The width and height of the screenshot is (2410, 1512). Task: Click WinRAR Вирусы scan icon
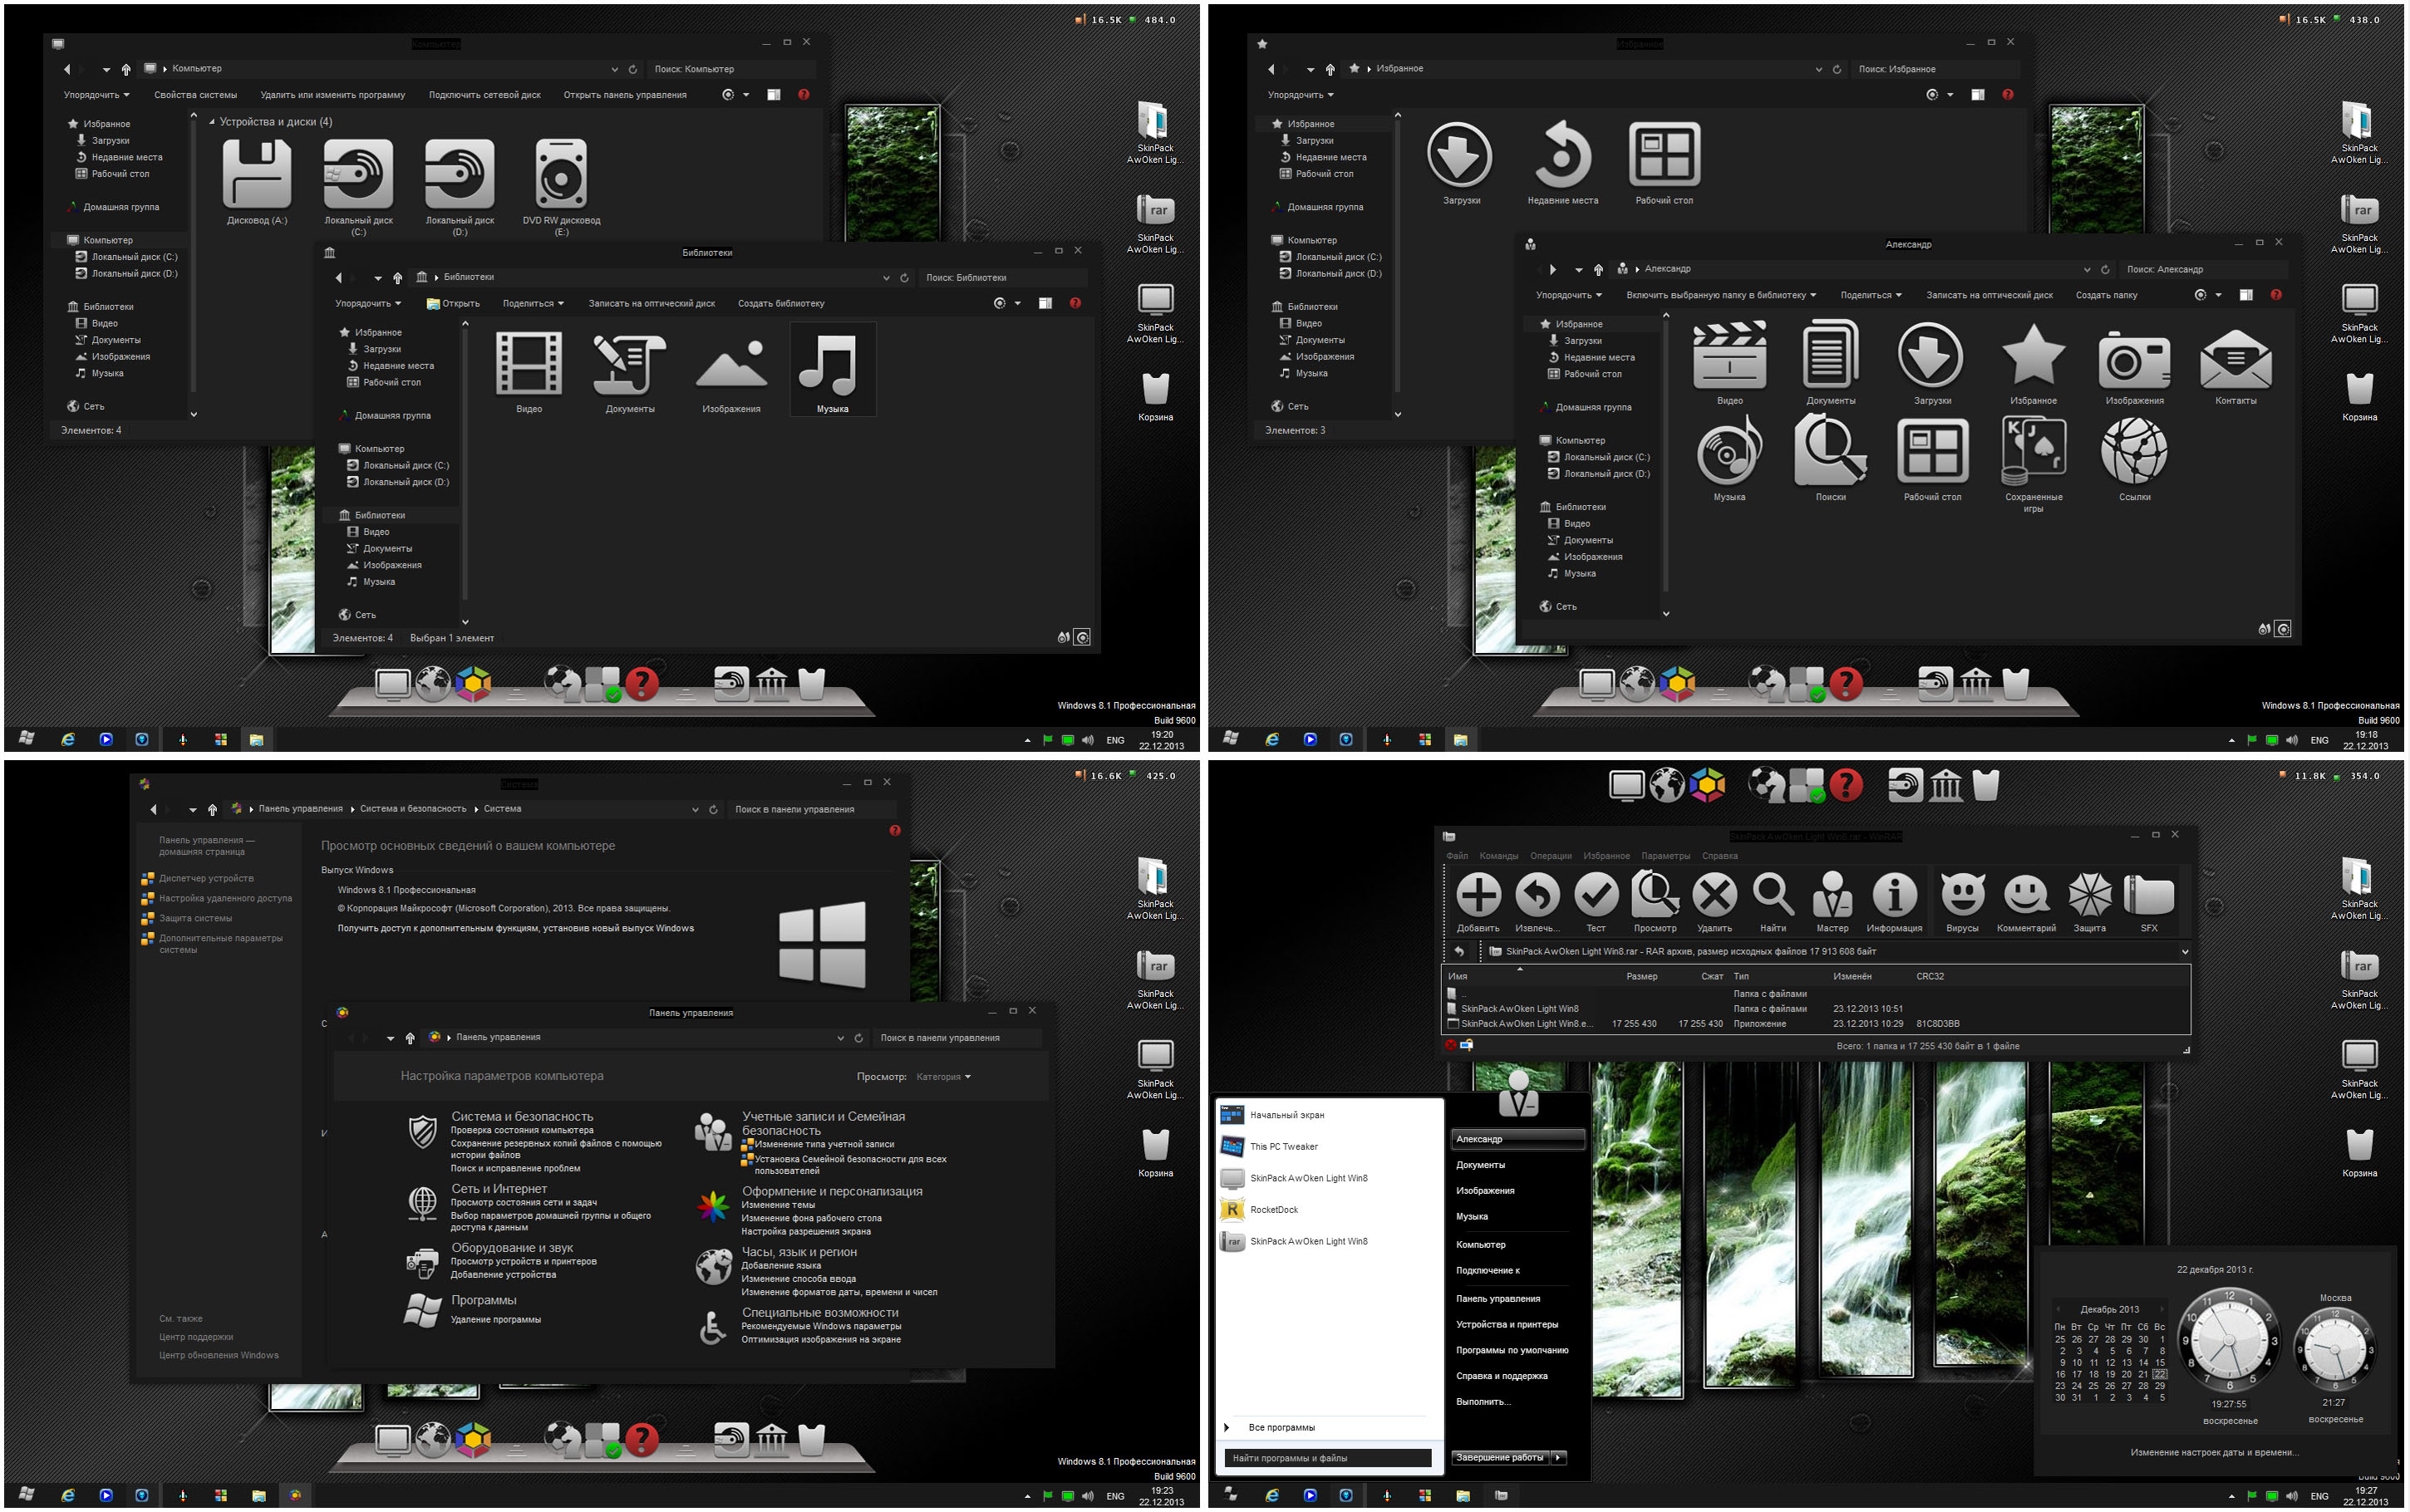click(1962, 902)
